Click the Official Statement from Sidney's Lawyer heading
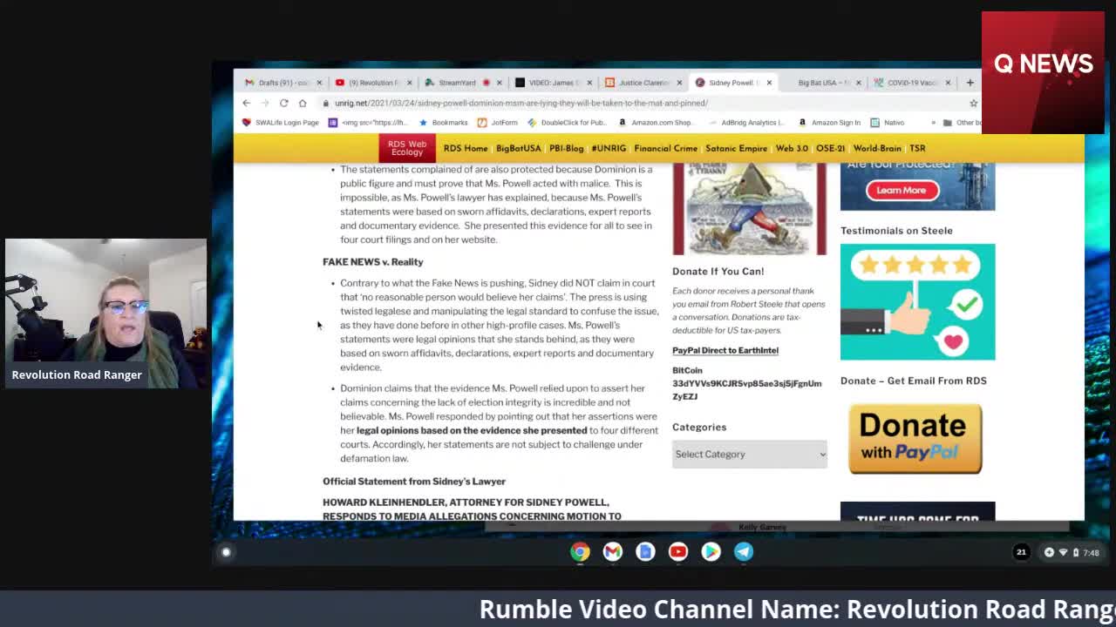Image resolution: width=1116 pixels, height=627 pixels. pos(414,481)
